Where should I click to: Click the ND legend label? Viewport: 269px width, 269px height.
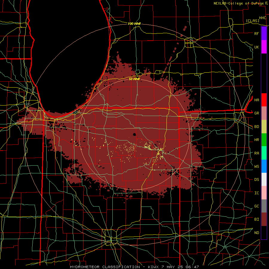point(256,233)
